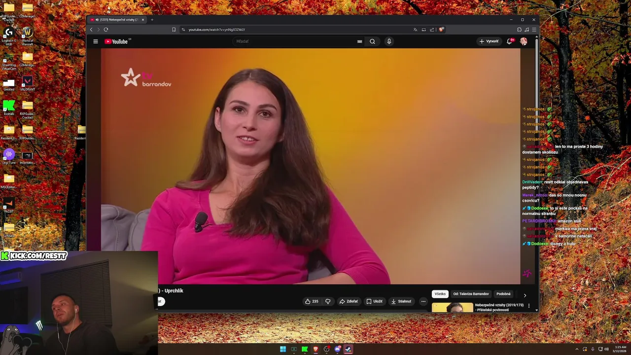Select the World of Warcraft desktop icon
Screen dimensions: 631x355
tap(28, 36)
